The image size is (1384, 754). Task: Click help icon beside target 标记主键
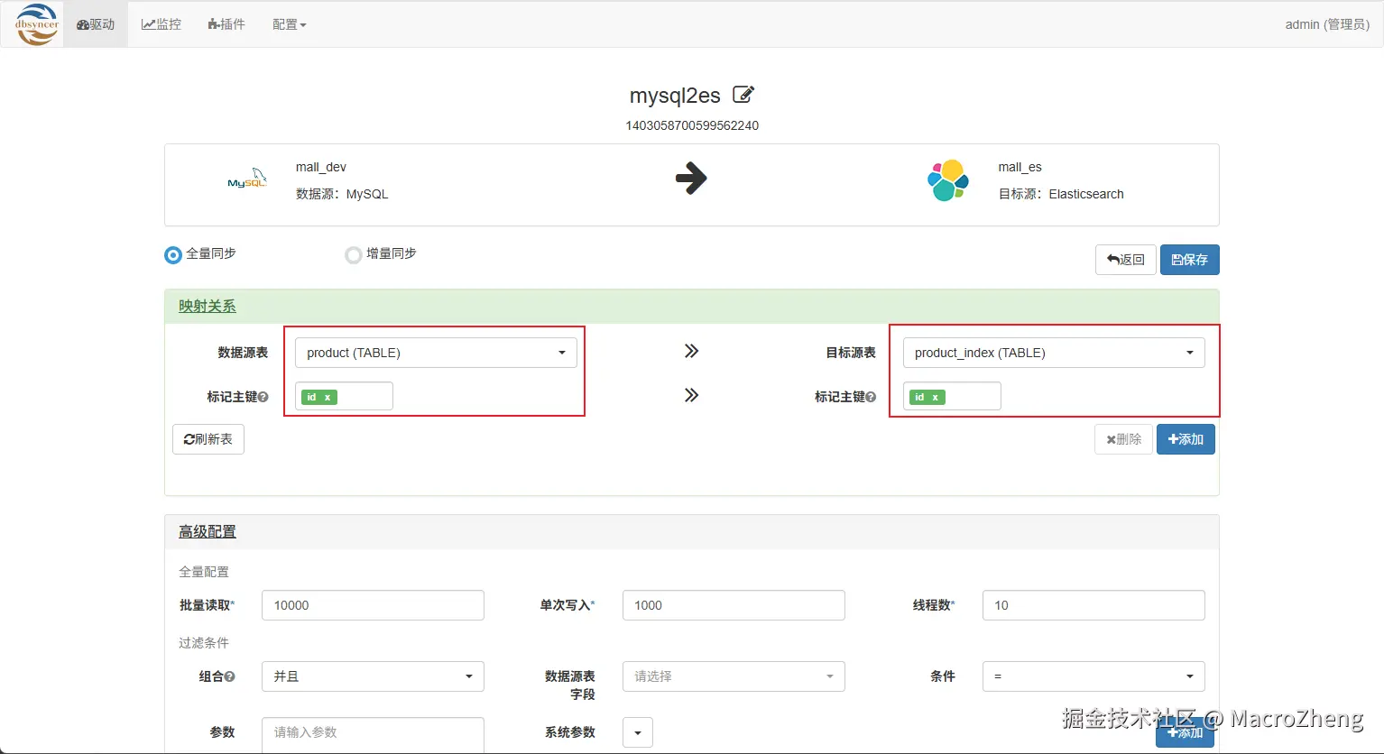(871, 397)
